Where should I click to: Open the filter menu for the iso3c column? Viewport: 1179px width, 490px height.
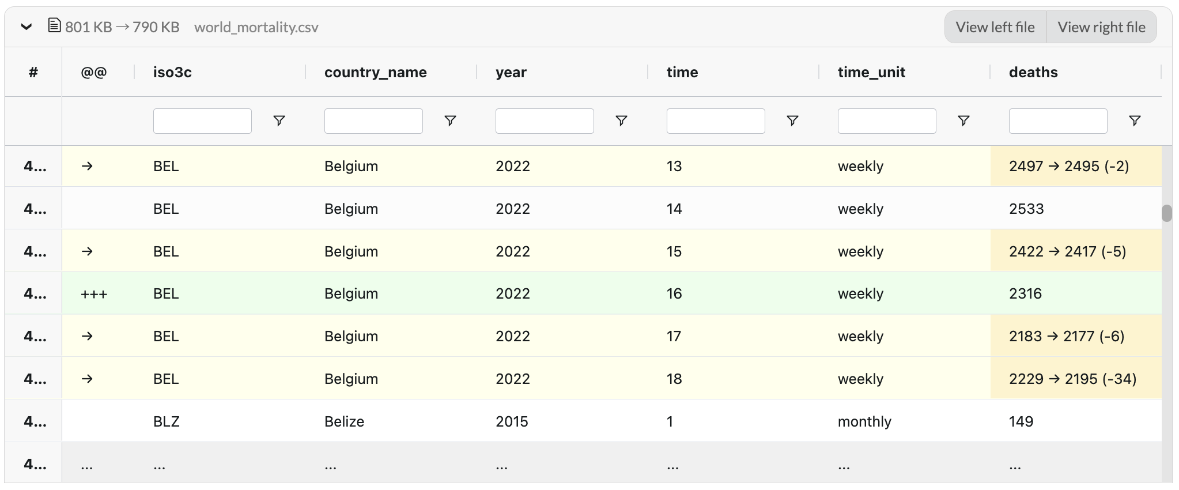pos(279,120)
